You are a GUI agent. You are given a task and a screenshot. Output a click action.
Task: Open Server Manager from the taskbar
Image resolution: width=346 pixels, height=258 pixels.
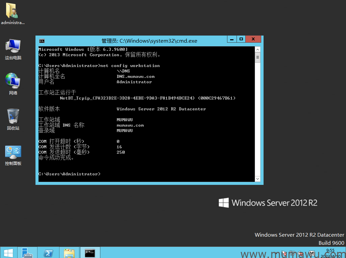click(x=27, y=253)
